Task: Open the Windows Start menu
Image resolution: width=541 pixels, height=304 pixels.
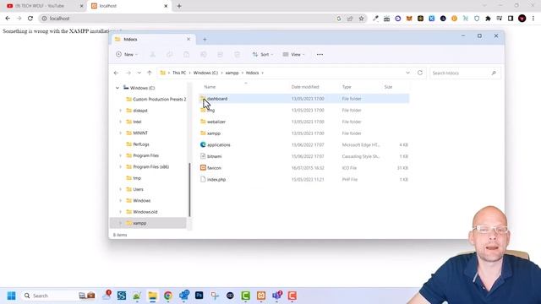Action: [11, 296]
